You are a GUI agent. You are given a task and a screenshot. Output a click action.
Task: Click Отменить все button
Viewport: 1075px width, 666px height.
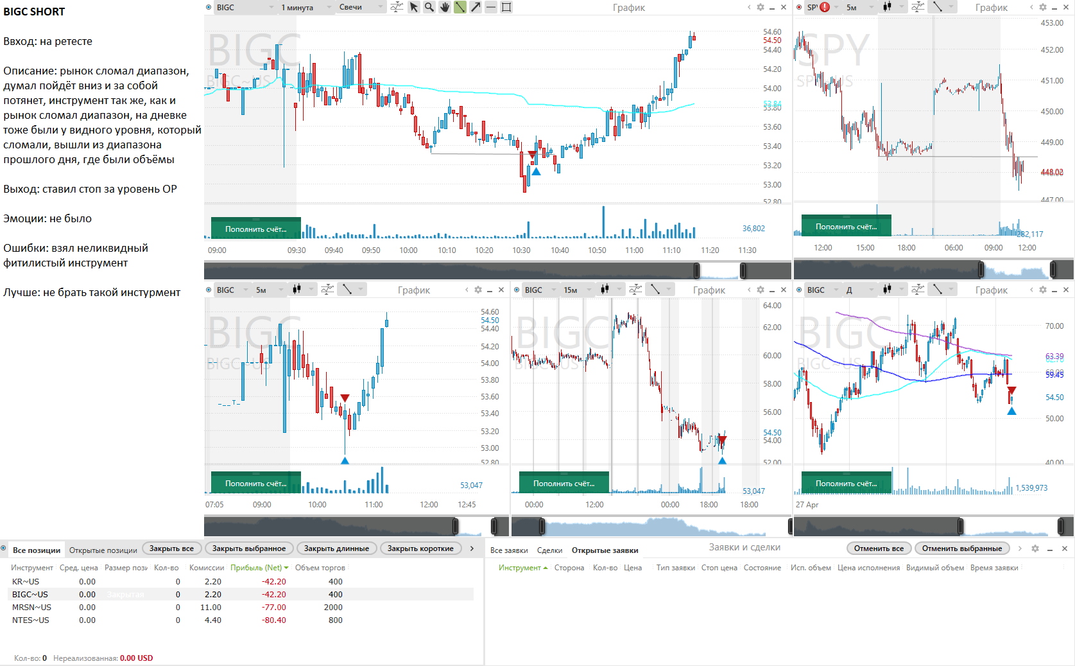(x=879, y=548)
